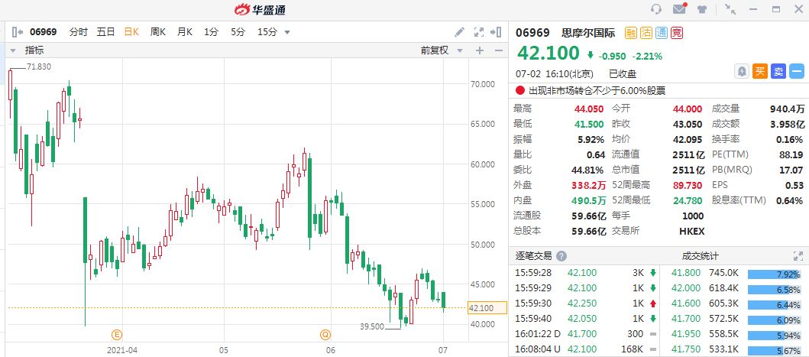Expand the chart to fullscreen
Screen dimensions: 809x357
478,32
